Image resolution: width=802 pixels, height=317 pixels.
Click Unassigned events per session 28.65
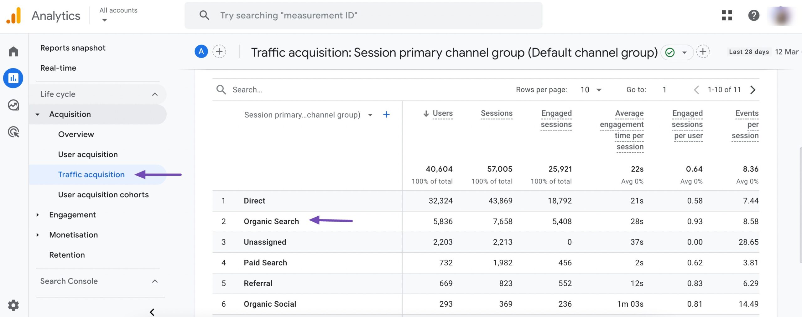(748, 242)
